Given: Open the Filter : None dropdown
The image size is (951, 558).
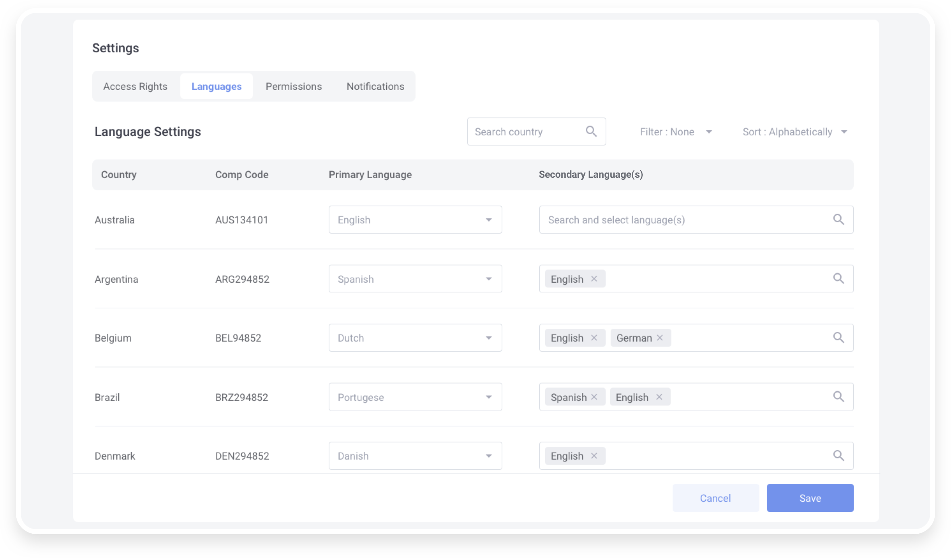Looking at the screenshot, I should pos(675,132).
